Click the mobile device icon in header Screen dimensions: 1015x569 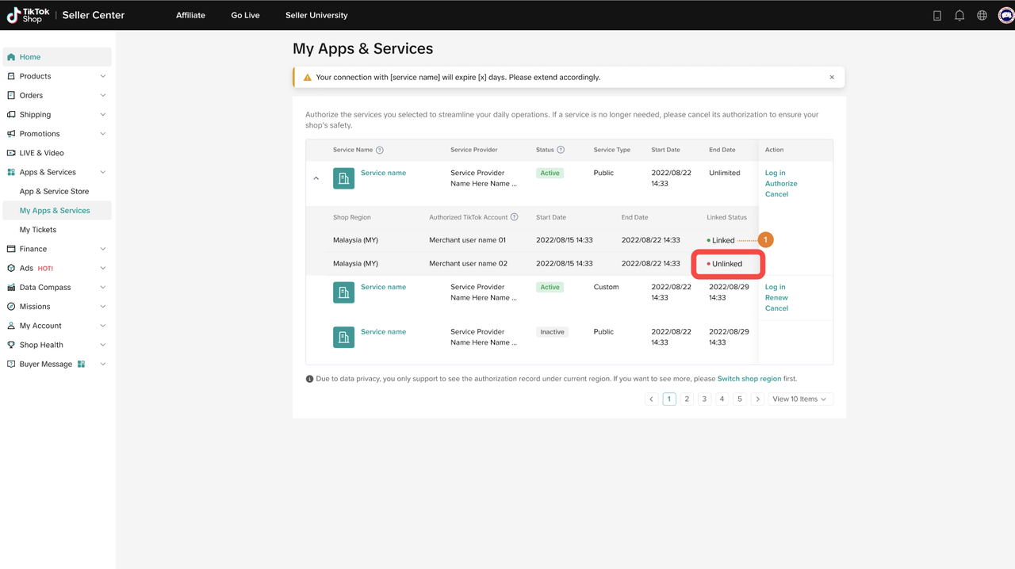(937, 15)
